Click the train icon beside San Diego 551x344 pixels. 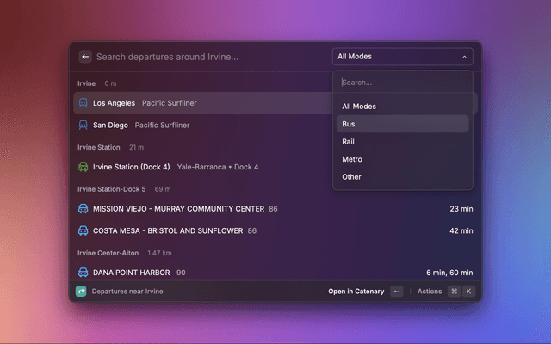[x=83, y=125]
